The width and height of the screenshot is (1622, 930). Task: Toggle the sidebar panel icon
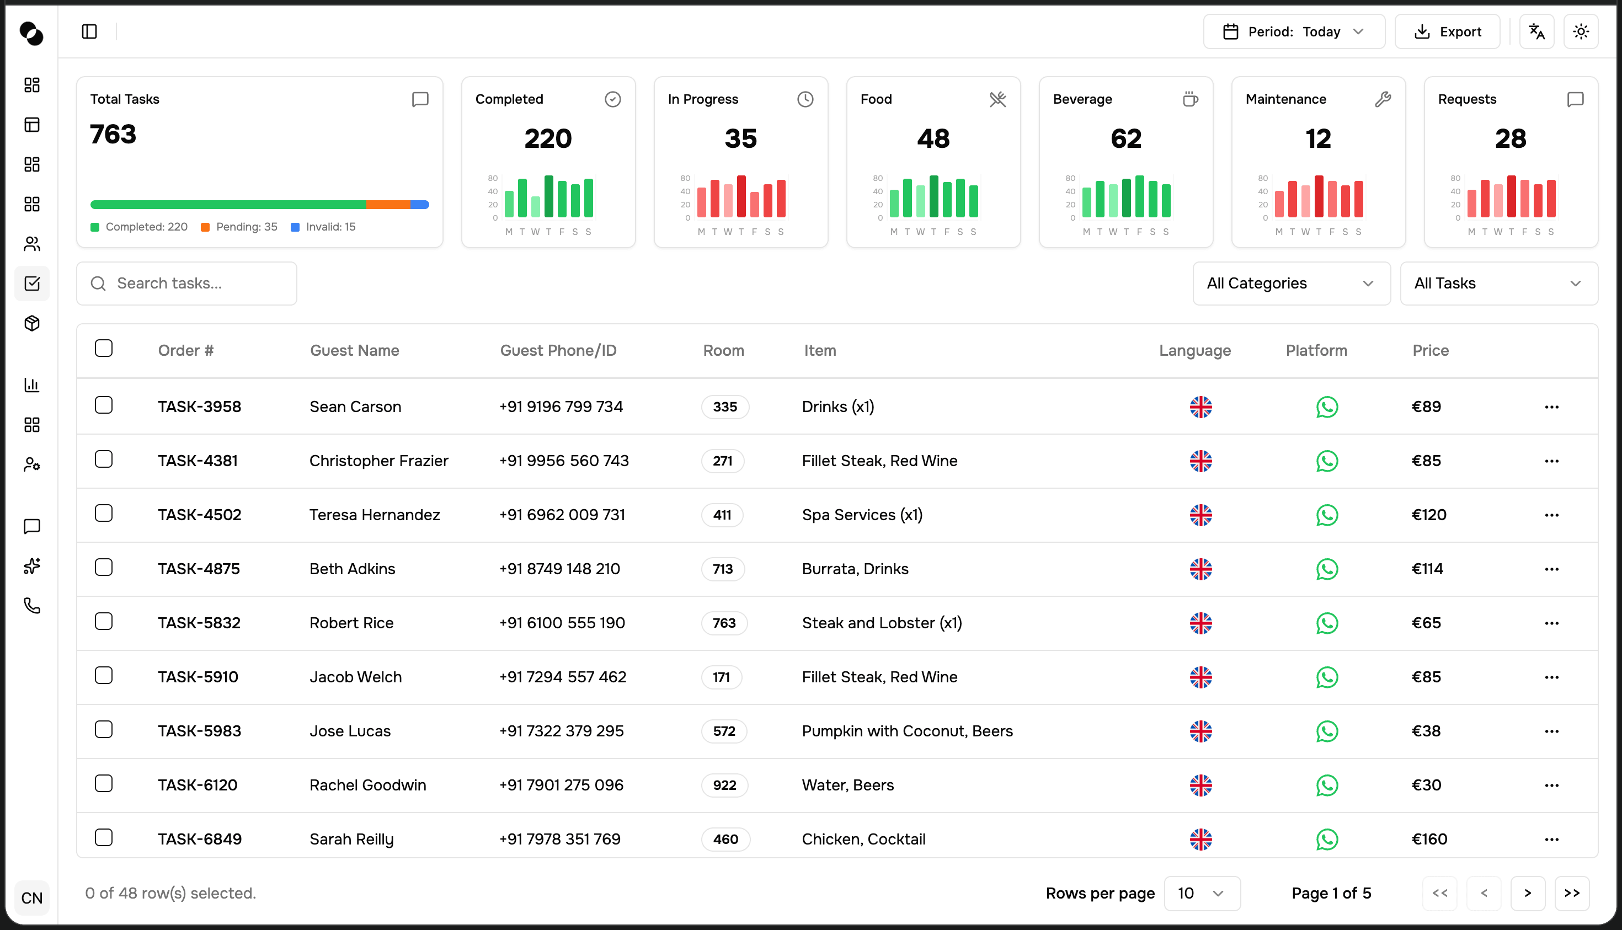click(x=89, y=31)
